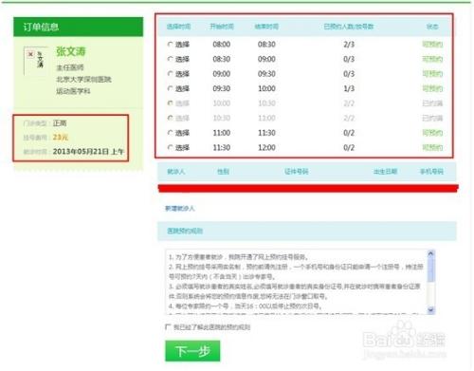Click the rules textbox scrollbar thumb
The width and height of the screenshot is (474, 371).
point(430,269)
